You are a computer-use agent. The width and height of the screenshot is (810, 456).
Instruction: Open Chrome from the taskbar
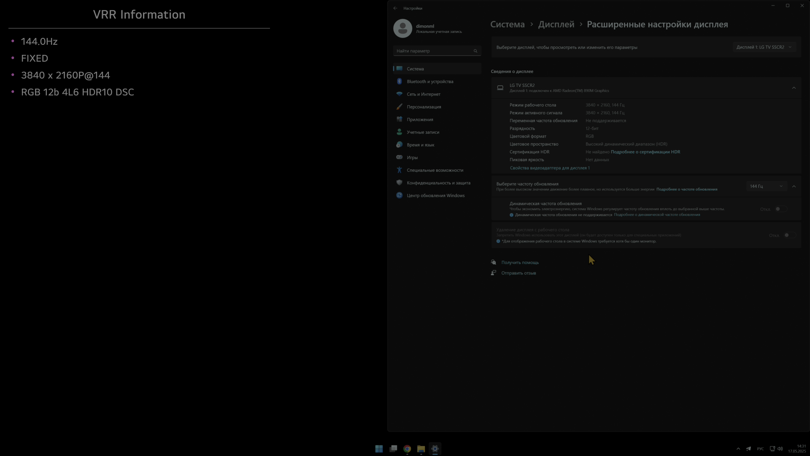pyautogui.click(x=407, y=449)
